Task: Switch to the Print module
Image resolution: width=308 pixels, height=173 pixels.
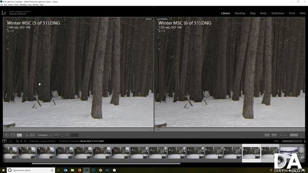Action: click(292, 13)
